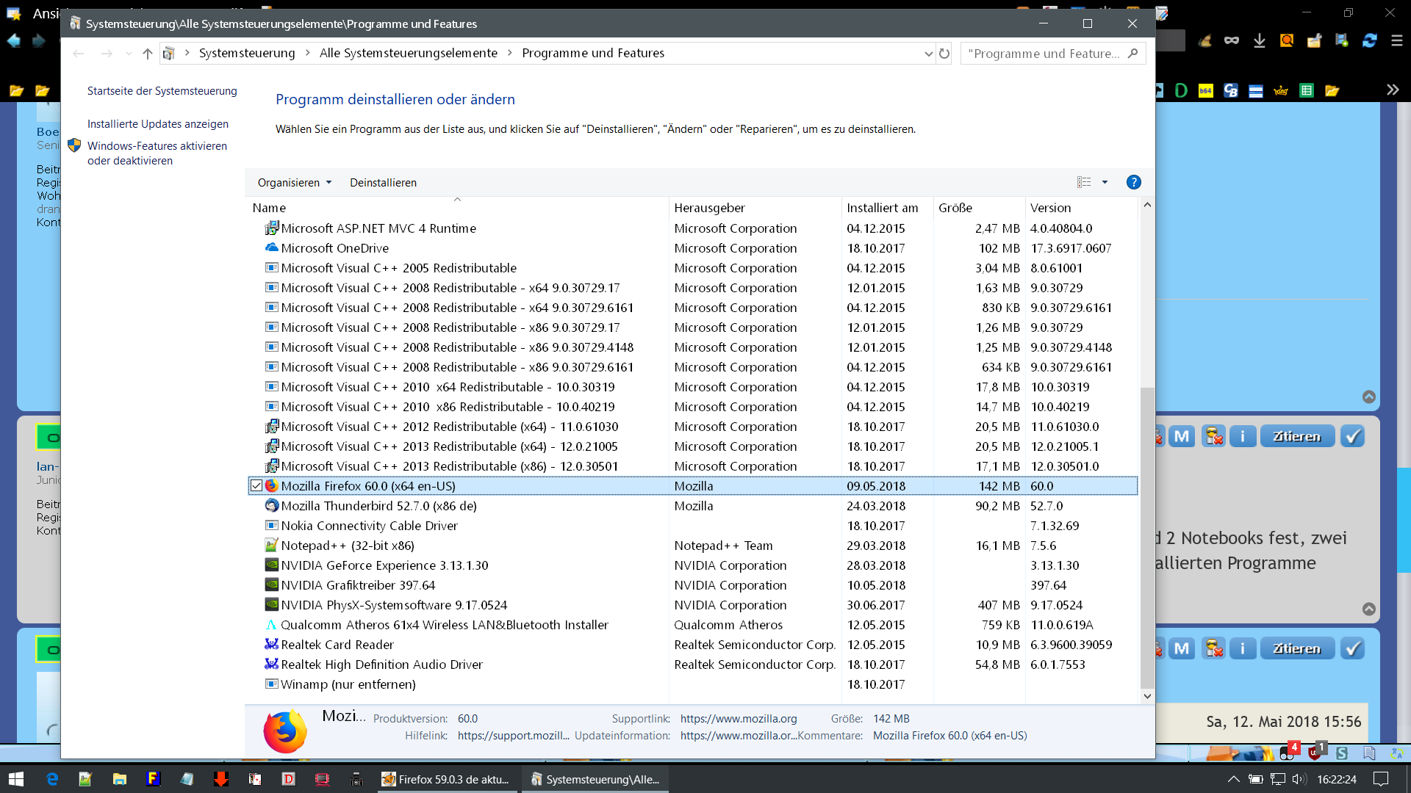Open Microsoft Edge from the taskbar

click(52, 779)
